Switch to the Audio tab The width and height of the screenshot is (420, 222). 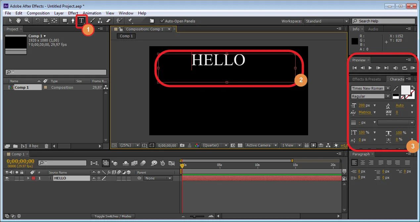(x=373, y=29)
